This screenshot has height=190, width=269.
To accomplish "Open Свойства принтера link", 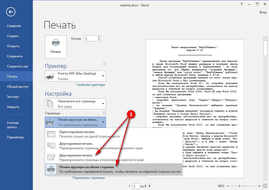I will 90,85.
